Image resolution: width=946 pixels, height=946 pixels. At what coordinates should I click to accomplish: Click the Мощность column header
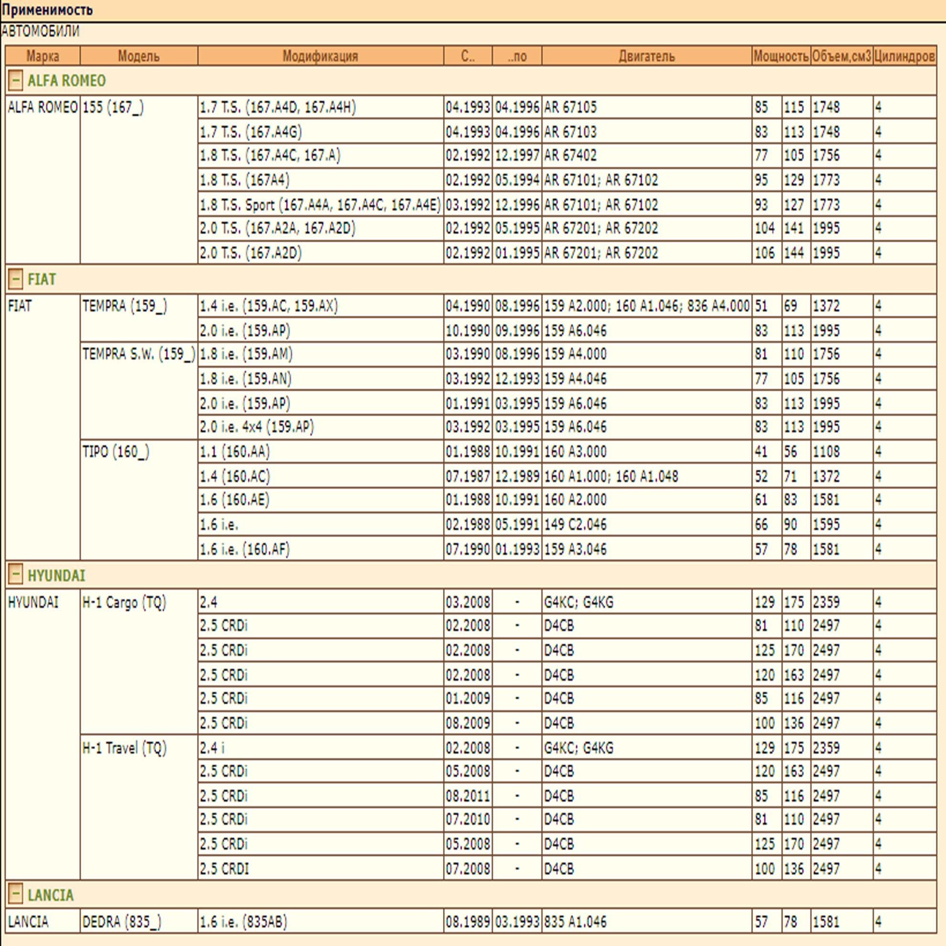pyautogui.click(x=782, y=56)
